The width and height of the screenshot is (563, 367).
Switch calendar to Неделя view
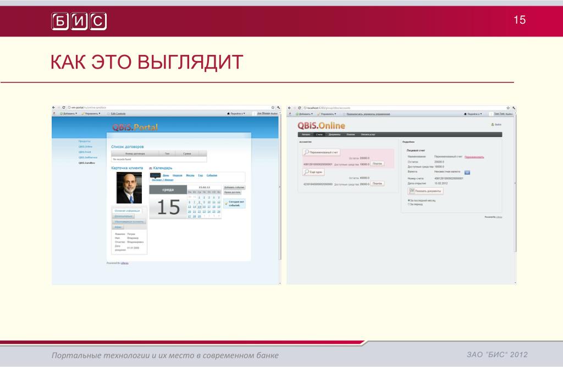pyautogui.click(x=178, y=175)
